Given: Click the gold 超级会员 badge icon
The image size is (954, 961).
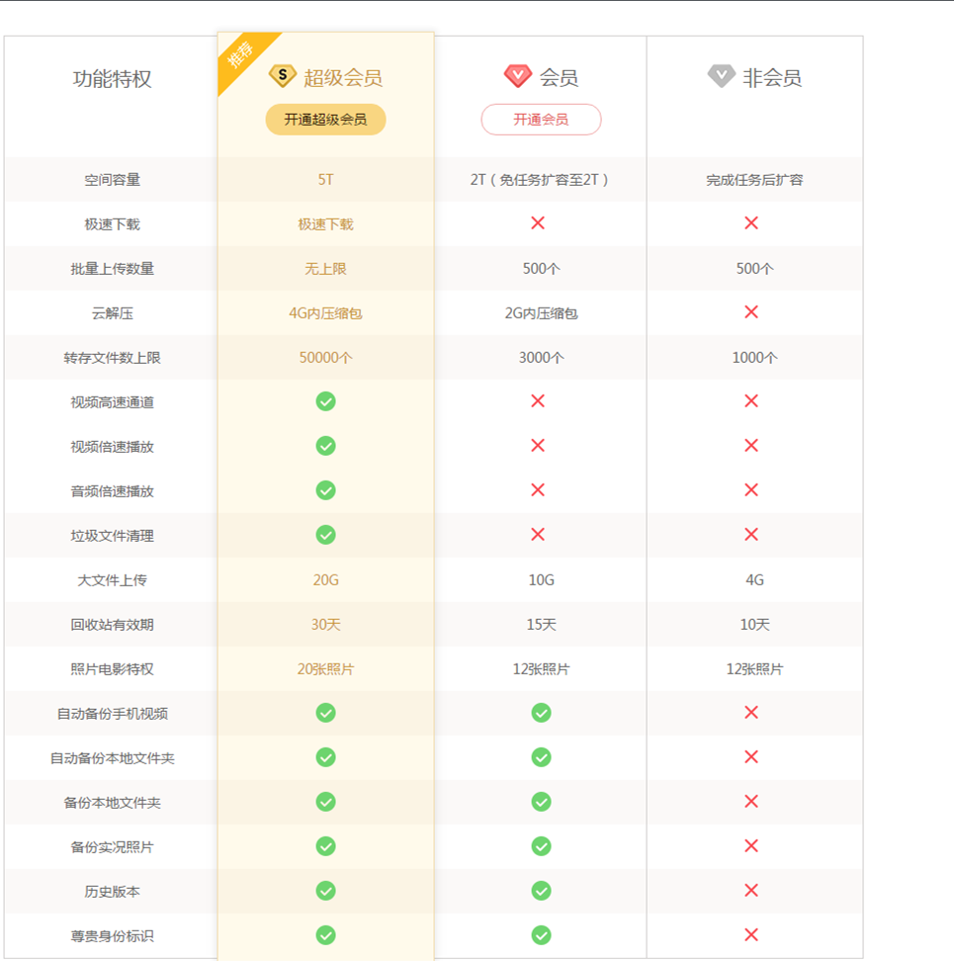Looking at the screenshot, I should pos(283,76).
